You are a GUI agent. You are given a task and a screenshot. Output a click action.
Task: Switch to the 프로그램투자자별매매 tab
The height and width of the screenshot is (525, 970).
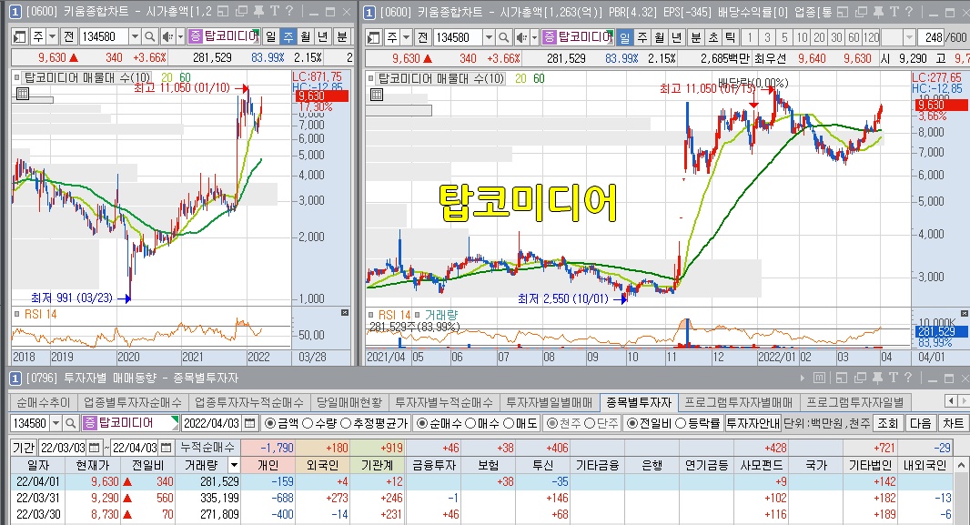coord(739,402)
